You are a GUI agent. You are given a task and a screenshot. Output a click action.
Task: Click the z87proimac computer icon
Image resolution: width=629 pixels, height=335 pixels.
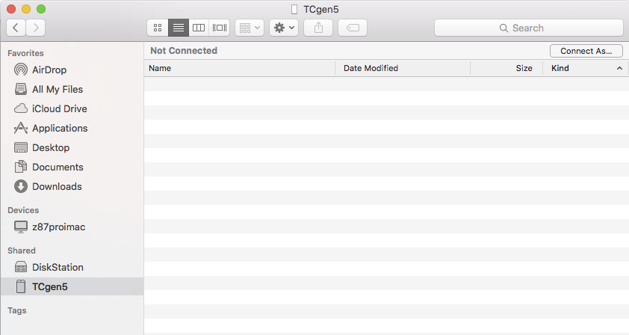(21, 227)
